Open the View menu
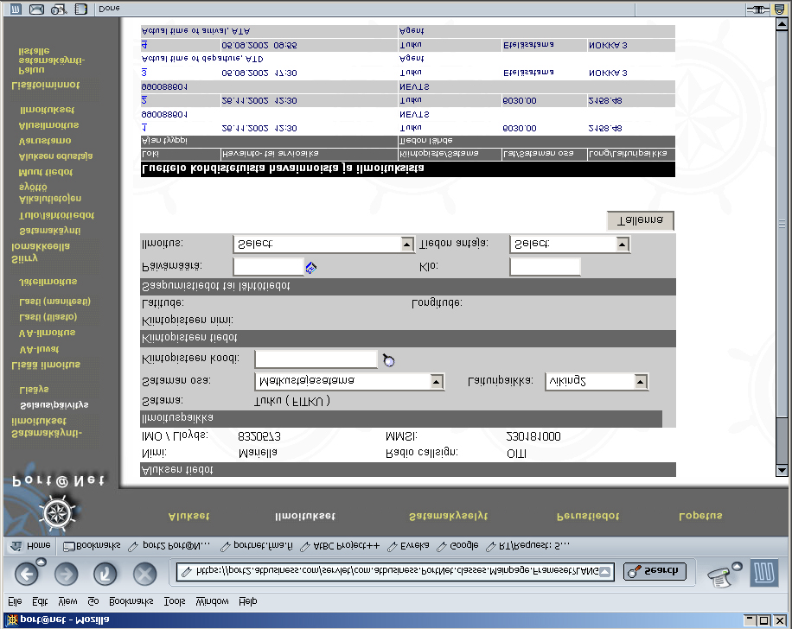Screen dimensions: 792x629 (67, 601)
